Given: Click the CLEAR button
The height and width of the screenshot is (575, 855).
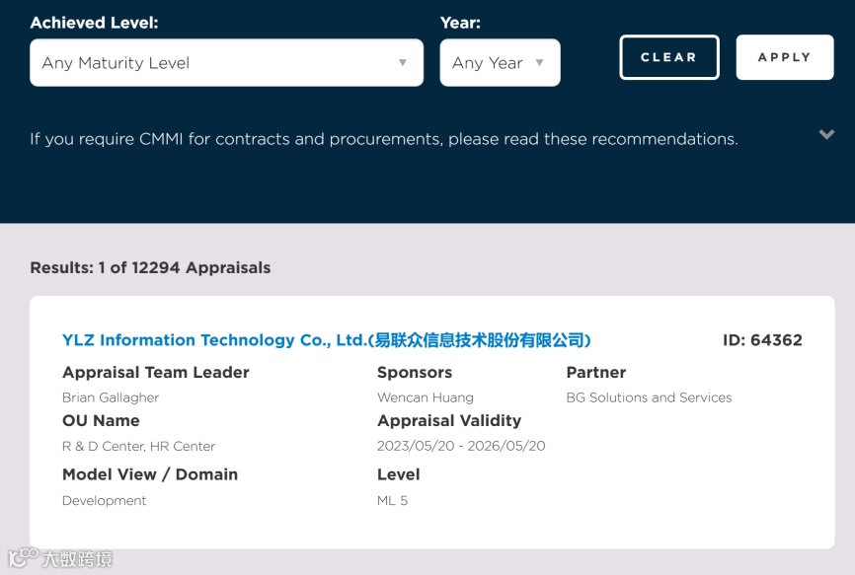Looking at the screenshot, I should coord(669,57).
